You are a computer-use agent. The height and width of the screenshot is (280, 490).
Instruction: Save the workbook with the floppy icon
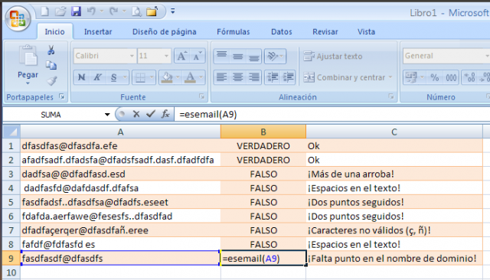click(x=76, y=11)
